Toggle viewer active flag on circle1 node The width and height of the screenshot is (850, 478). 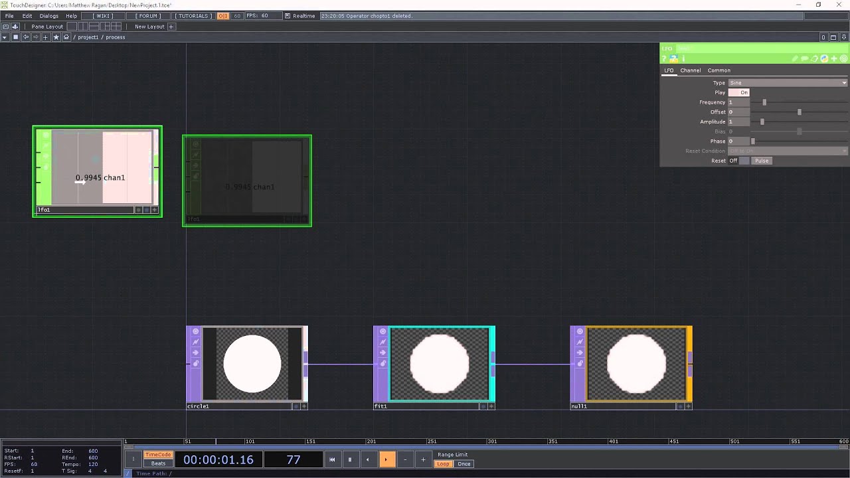pos(195,331)
